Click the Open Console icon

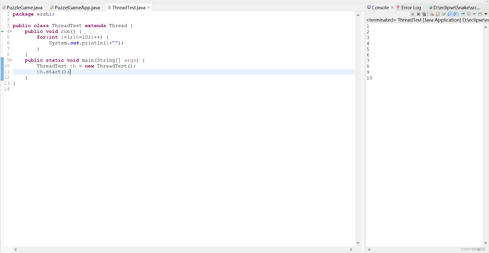pos(480,14)
